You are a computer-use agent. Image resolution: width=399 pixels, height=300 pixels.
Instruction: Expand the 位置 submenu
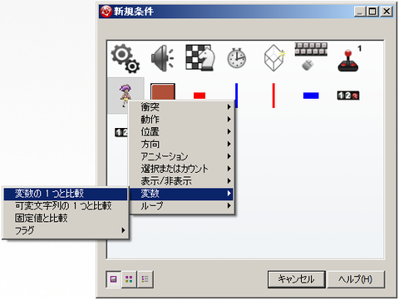pos(181,131)
